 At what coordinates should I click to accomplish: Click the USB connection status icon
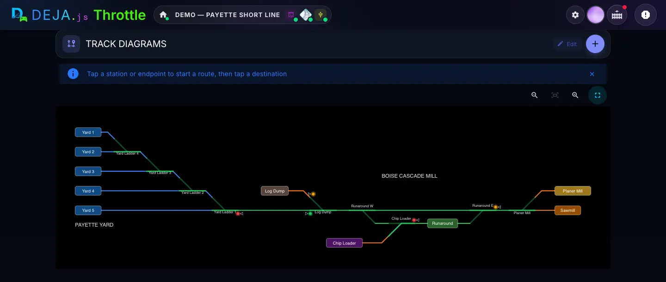coord(320,15)
